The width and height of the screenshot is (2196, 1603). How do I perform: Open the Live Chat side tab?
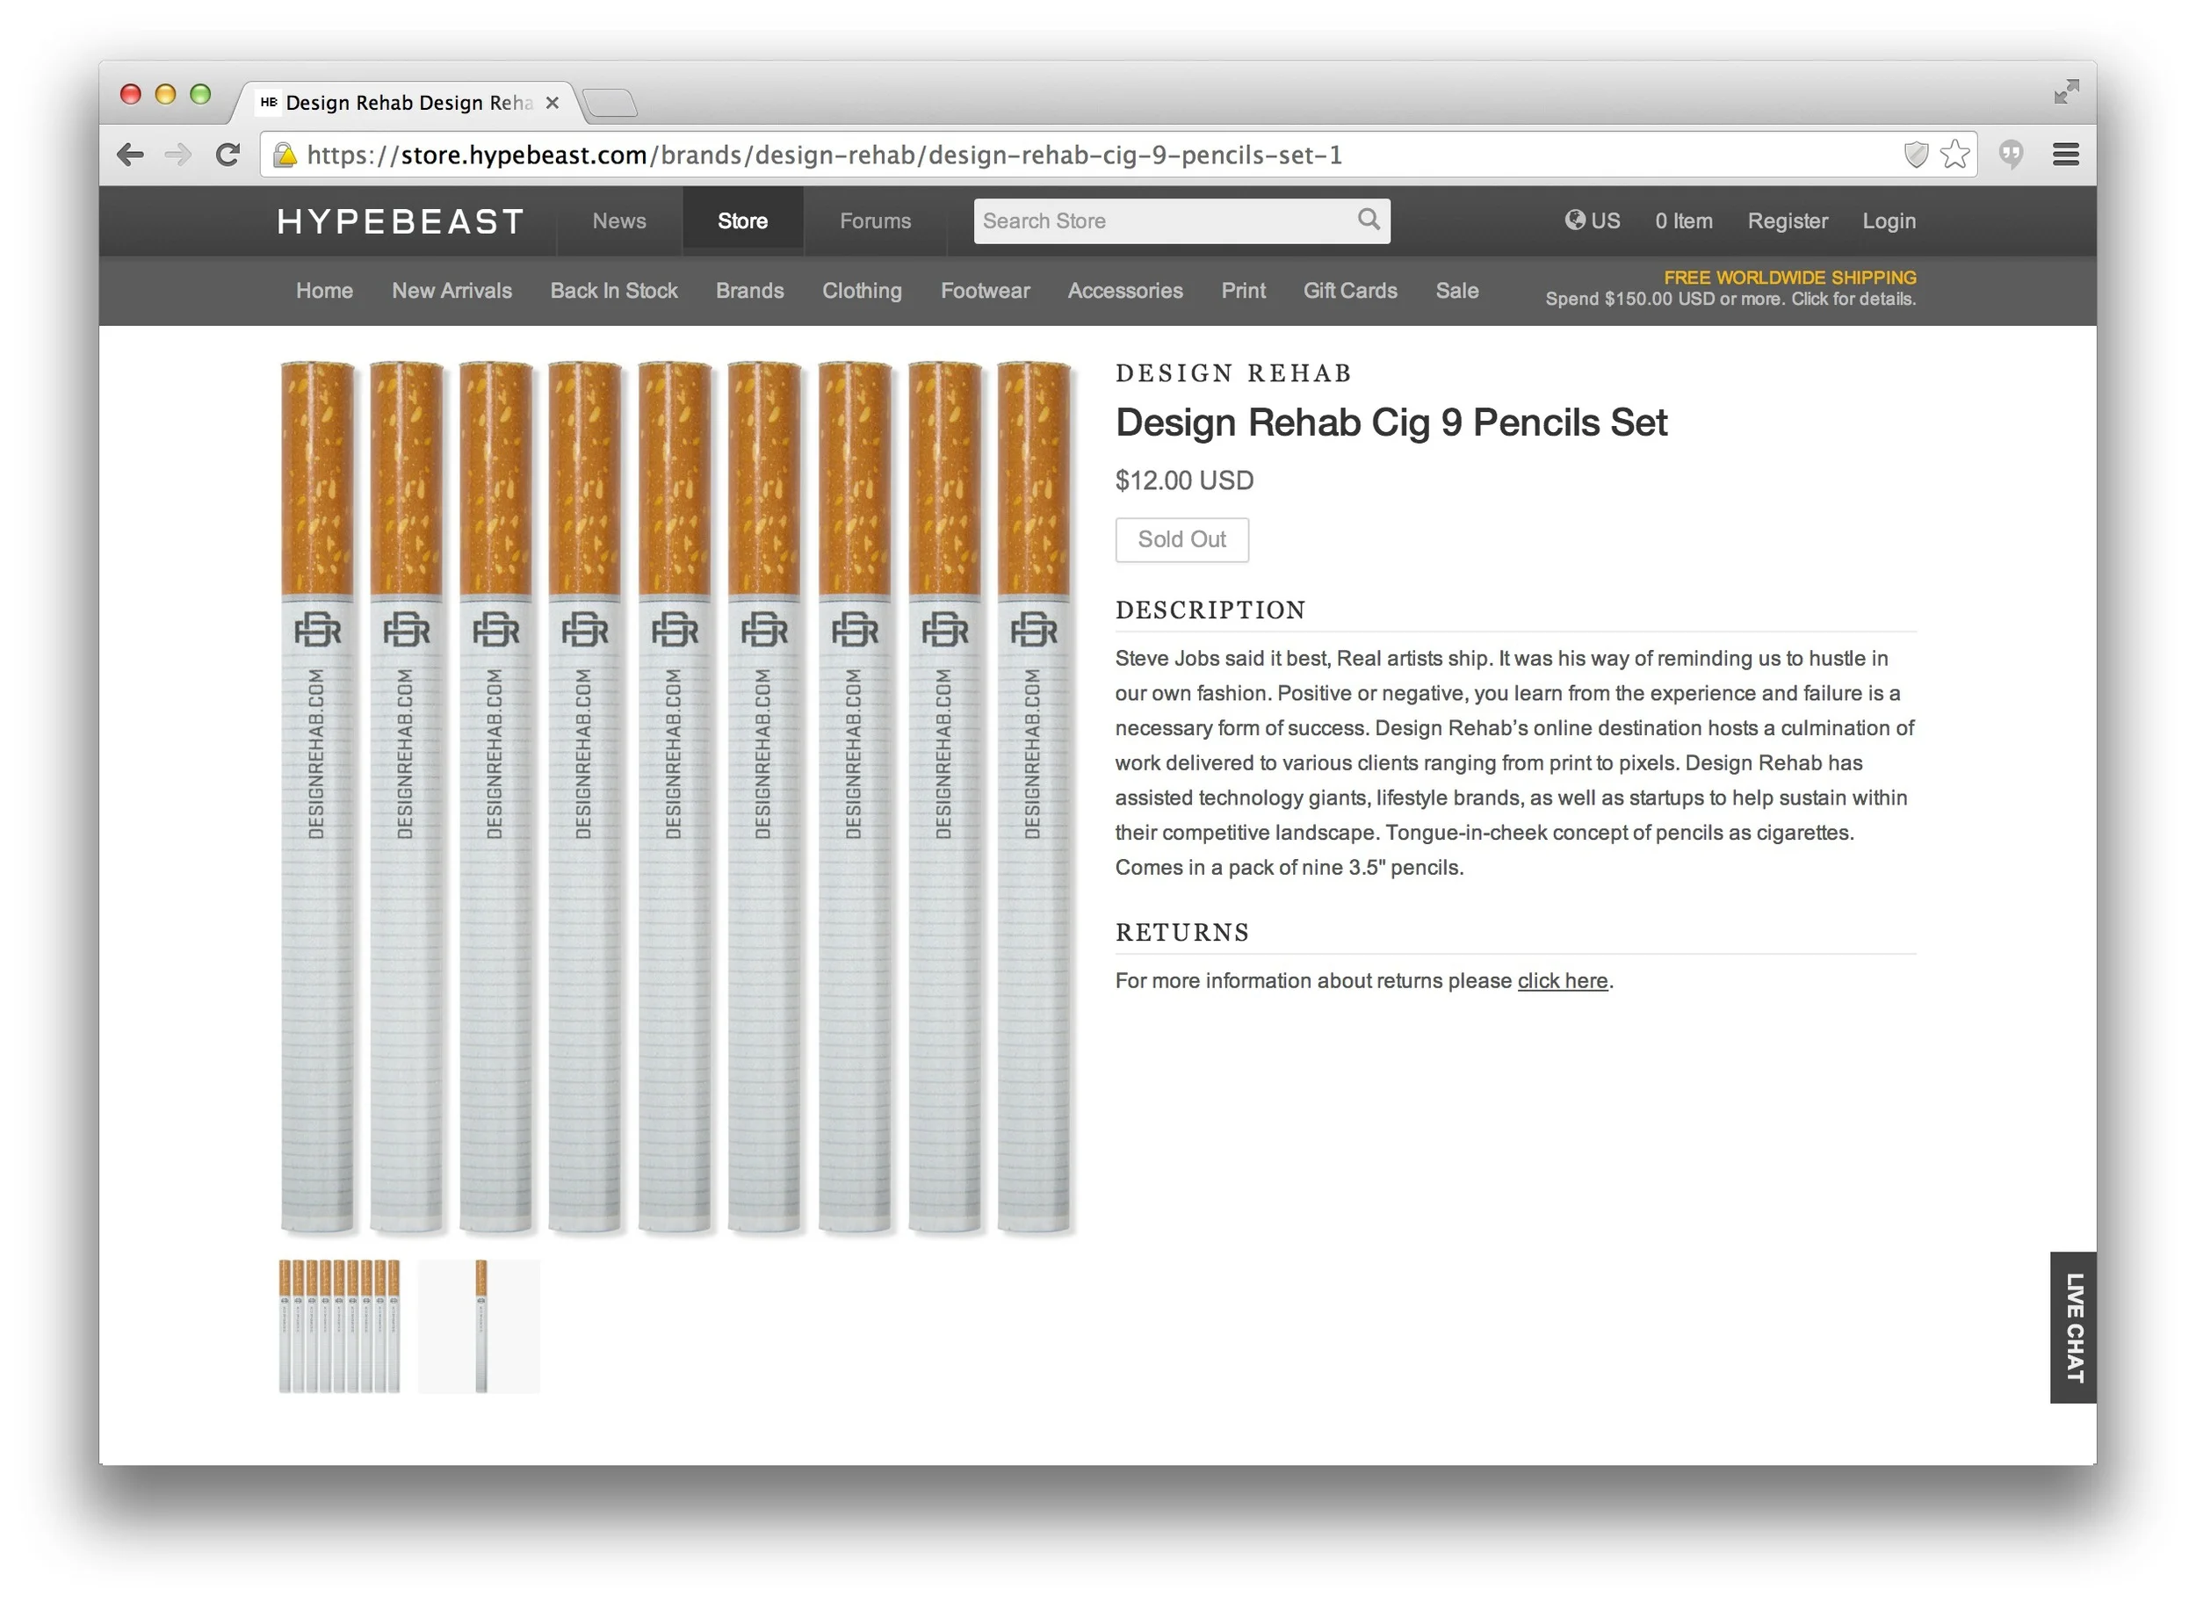coord(2073,1327)
